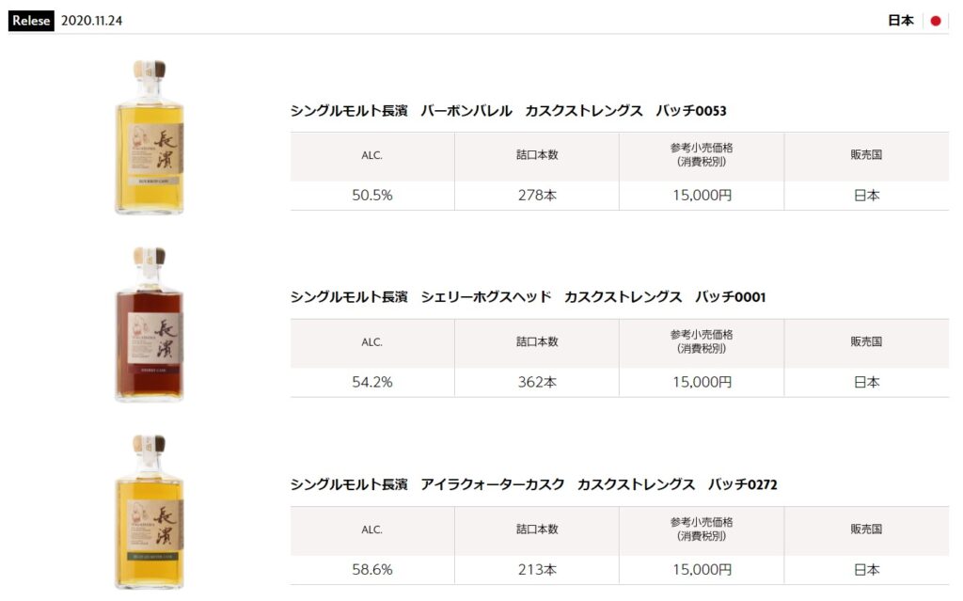
Task: Click the 213本 bottle count cell
Action: pyautogui.click(x=537, y=570)
